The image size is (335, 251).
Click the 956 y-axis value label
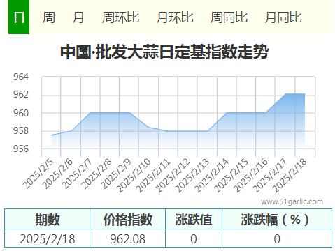point(21,149)
